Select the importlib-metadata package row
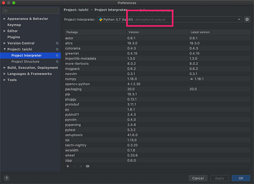The width and height of the screenshot is (254, 184). coord(157,59)
